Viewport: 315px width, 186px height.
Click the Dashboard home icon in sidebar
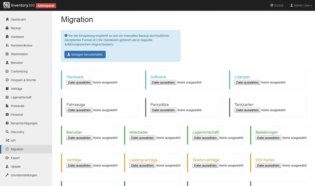point(7,19)
